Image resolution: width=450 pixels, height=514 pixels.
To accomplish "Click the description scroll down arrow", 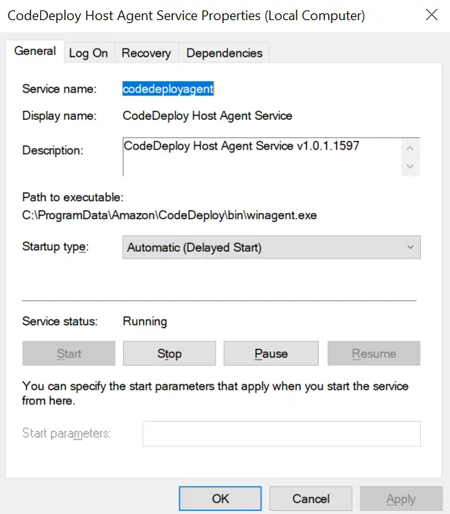I will pos(410,166).
